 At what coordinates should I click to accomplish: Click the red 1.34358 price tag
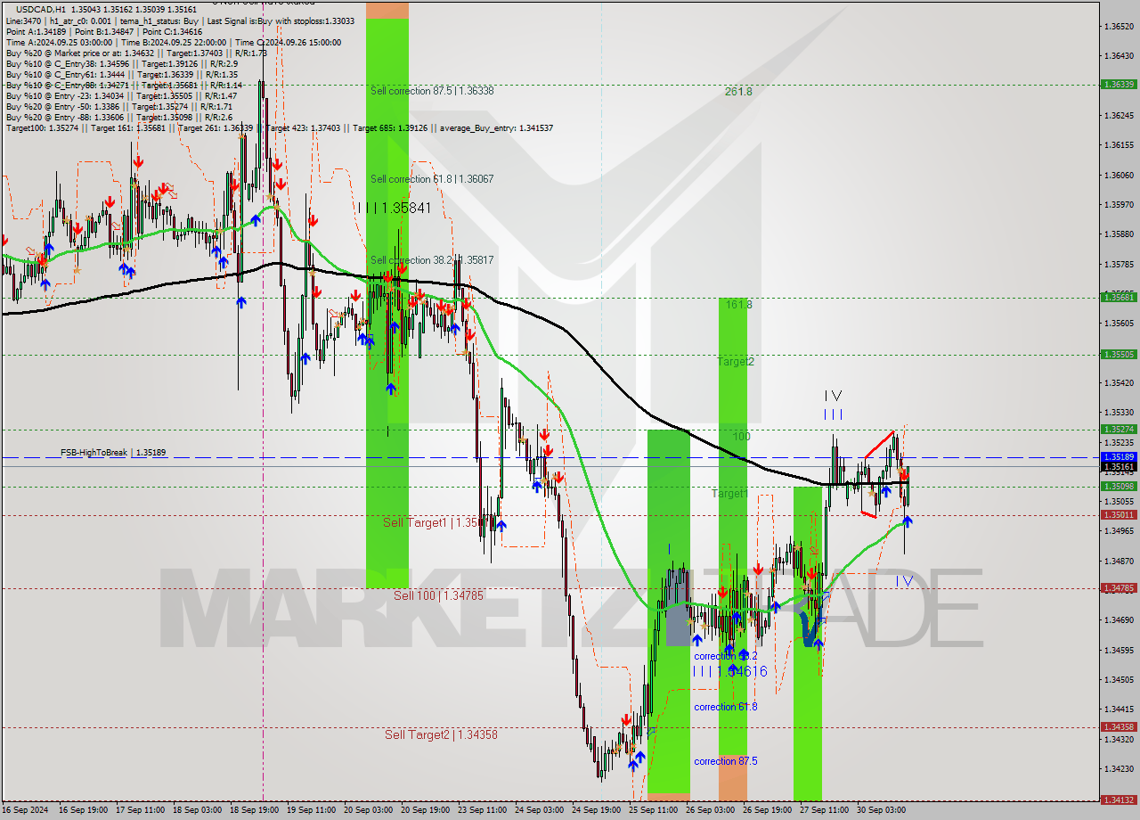coord(1119,726)
